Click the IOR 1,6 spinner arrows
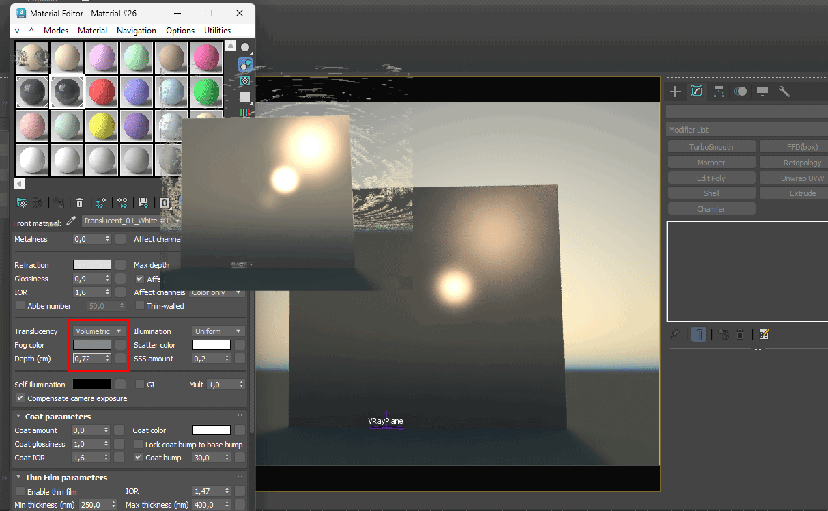Viewport: 828px width, 511px height. pyautogui.click(x=107, y=292)
